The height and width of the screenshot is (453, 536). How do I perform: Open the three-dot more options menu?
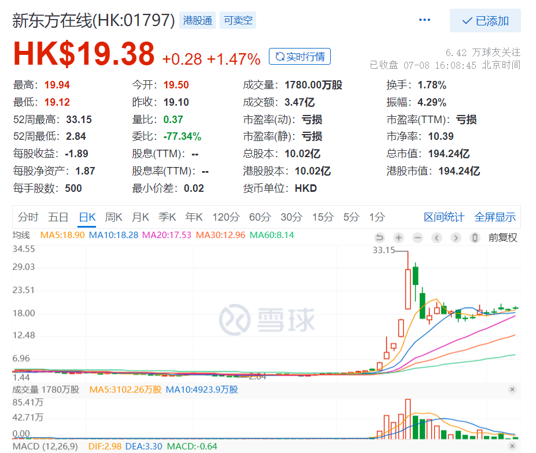[x=424, y=20]
